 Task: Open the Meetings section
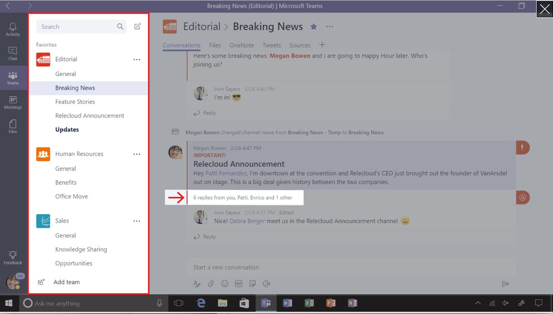coord(13,103)
